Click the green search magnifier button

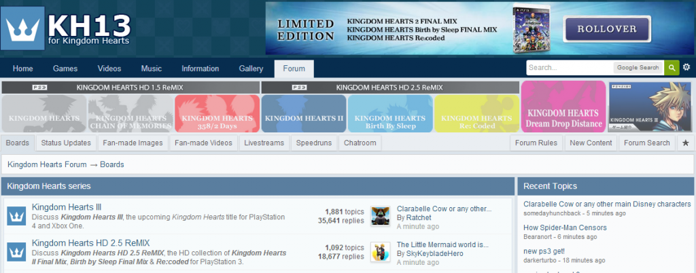click(671, 68)
